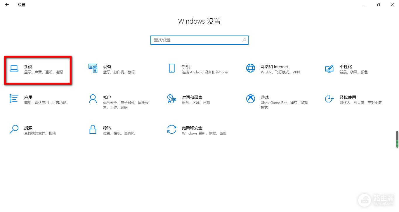The width and height of the screenshot is (399, 212).
Task: Open the 隐私 settings title
Action: pyautogui.click(x=107, y=128)
